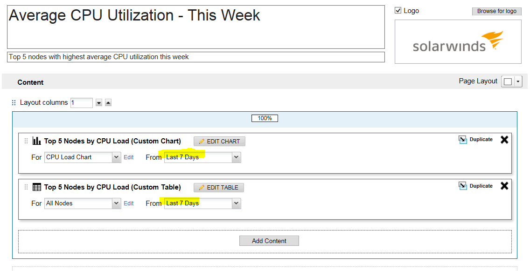This screenshot has width=530, height=271.
Task: Click drag handle icon beside Layout columns
Action: tap(14, 102)
